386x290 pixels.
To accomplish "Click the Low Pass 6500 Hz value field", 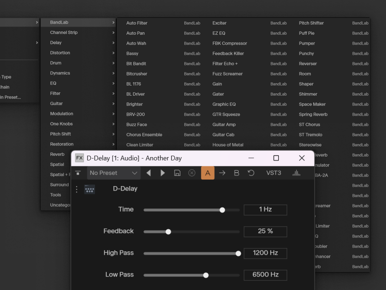I will [x=265, y=275].
